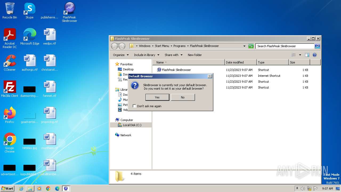Image resolution: width=341 pixels, height=192 pixels.
Task: Open the wedpo.rtf document icon
Action: pyautogui.click(x=50, y=37)
